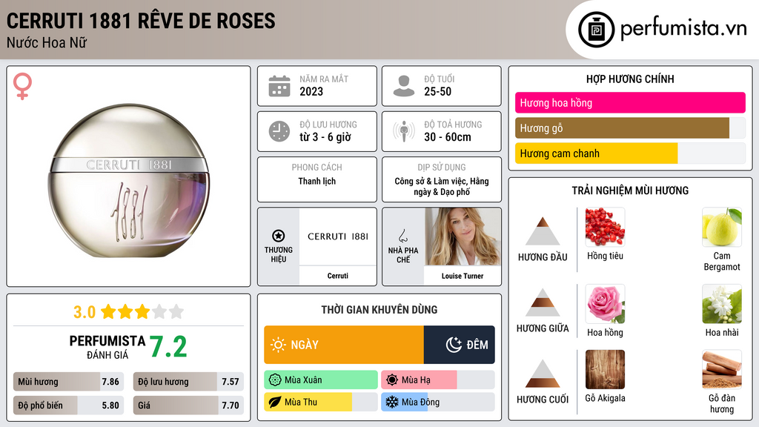
Task: Click the Giá 7.70 rating bar
Action: point(188,406)
